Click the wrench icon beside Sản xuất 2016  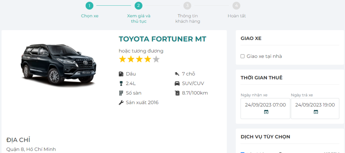pos(121,103)
